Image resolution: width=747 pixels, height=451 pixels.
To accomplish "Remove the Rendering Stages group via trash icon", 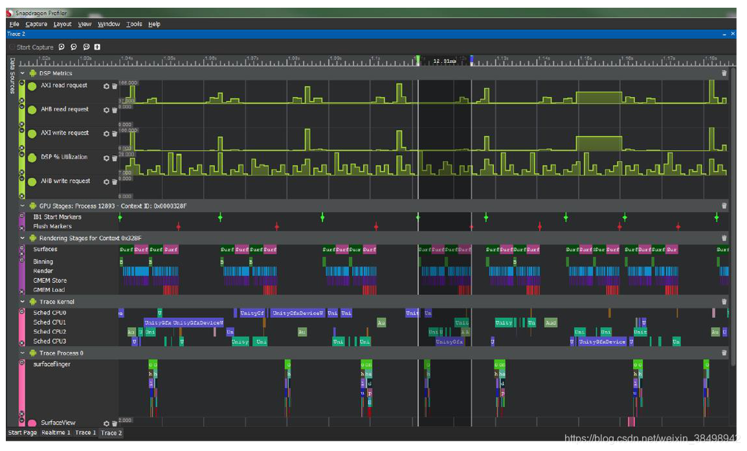I will pos(724,238).
